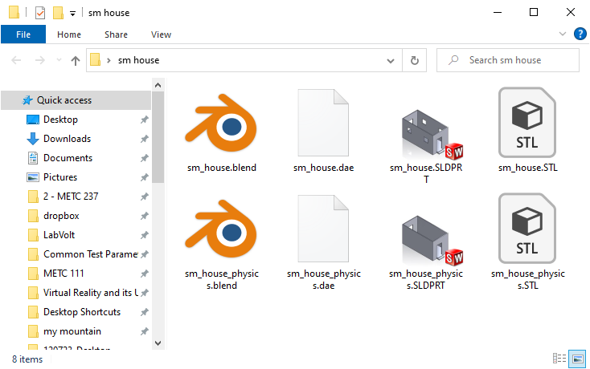Select the sm_house.dae blank document icon
Viewport: 590px width, 369px height.
(x=323, y=123)
